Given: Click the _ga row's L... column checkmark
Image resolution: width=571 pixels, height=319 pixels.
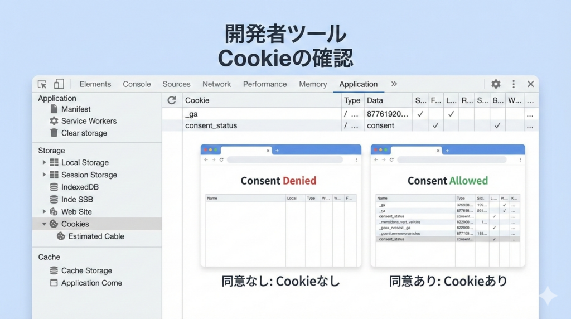Looking at the screenshot, I should pyautogui.click(x=451, y=114).
